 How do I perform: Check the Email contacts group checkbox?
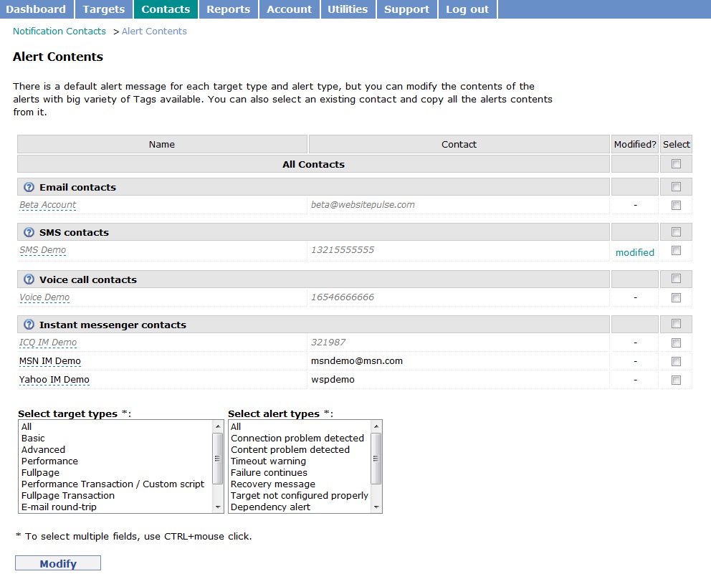click(676, 186)
